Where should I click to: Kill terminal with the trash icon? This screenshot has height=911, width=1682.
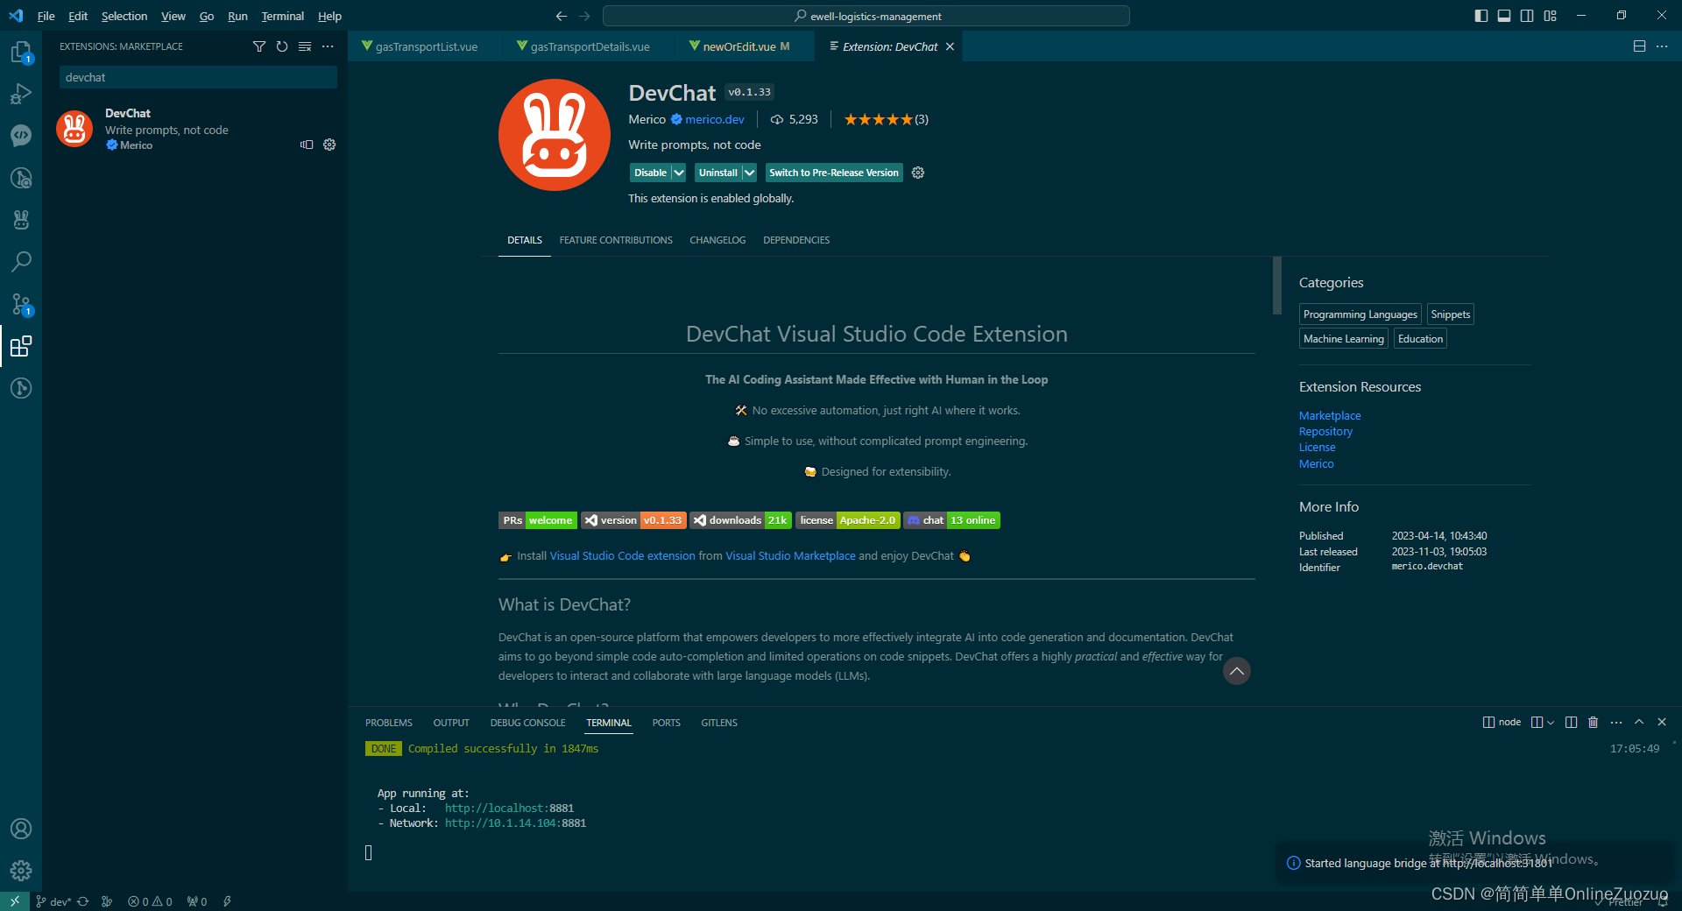[x=1594, y=723]
